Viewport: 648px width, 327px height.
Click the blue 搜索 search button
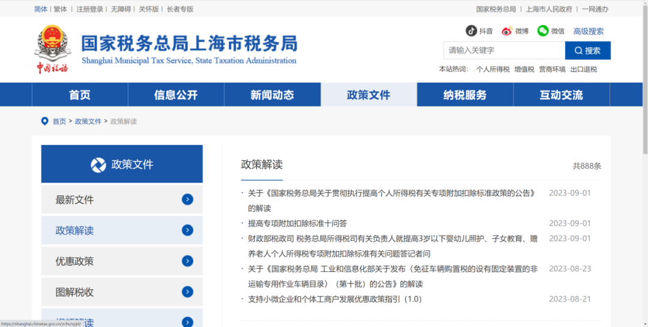pos(587,50)
